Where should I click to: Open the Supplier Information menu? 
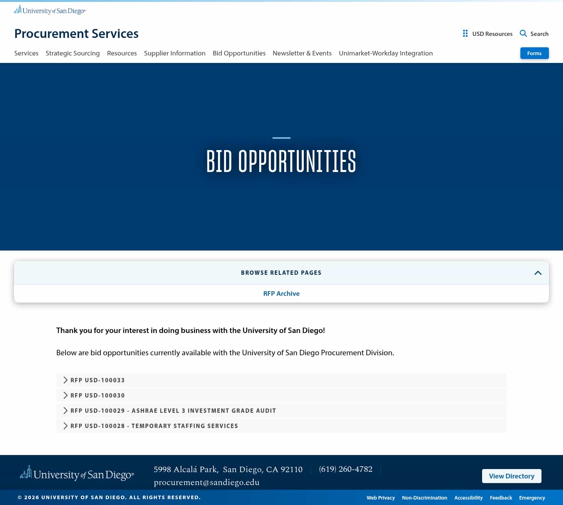coord(175,53)
